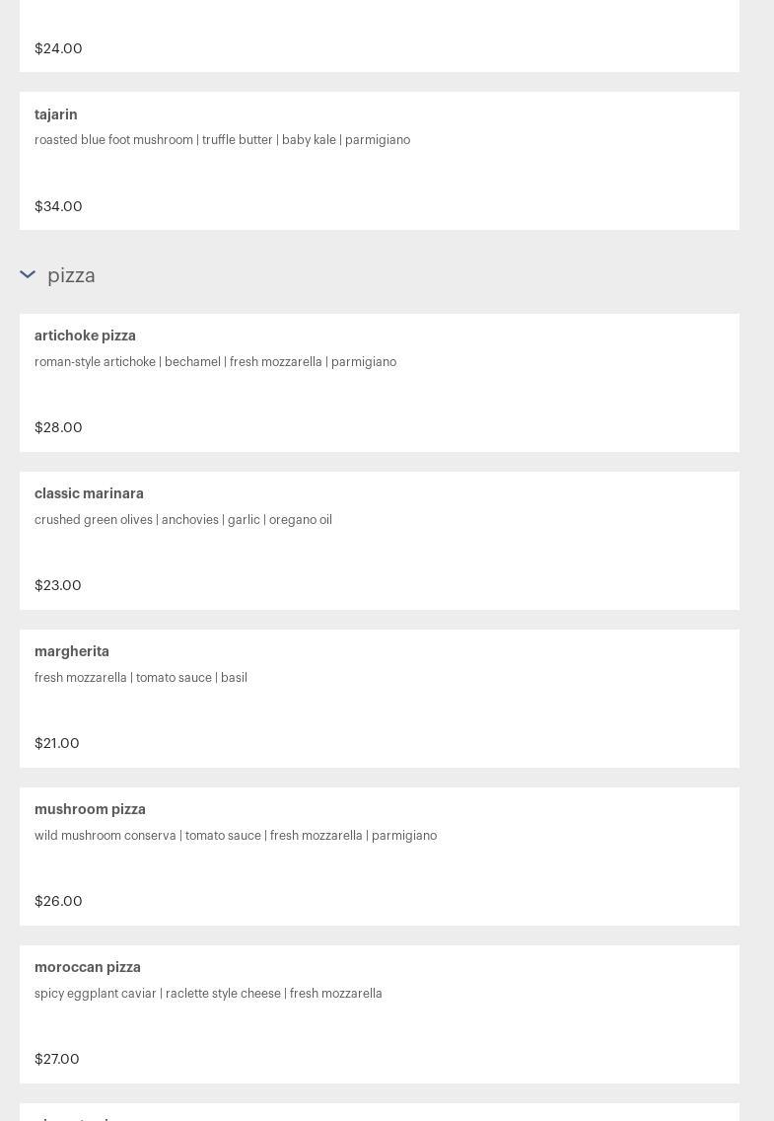Click the spicy eggplant caviar description
774x1121 pixels.
click(208, 993)
